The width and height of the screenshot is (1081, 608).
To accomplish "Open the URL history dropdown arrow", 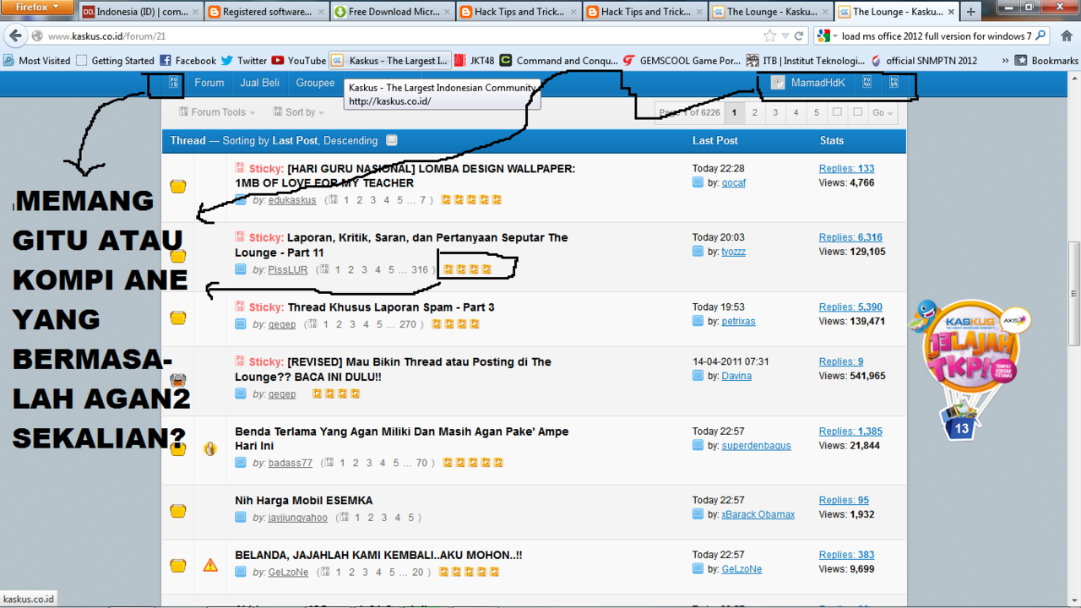I will pyautogui.click(x=785, y=36).
